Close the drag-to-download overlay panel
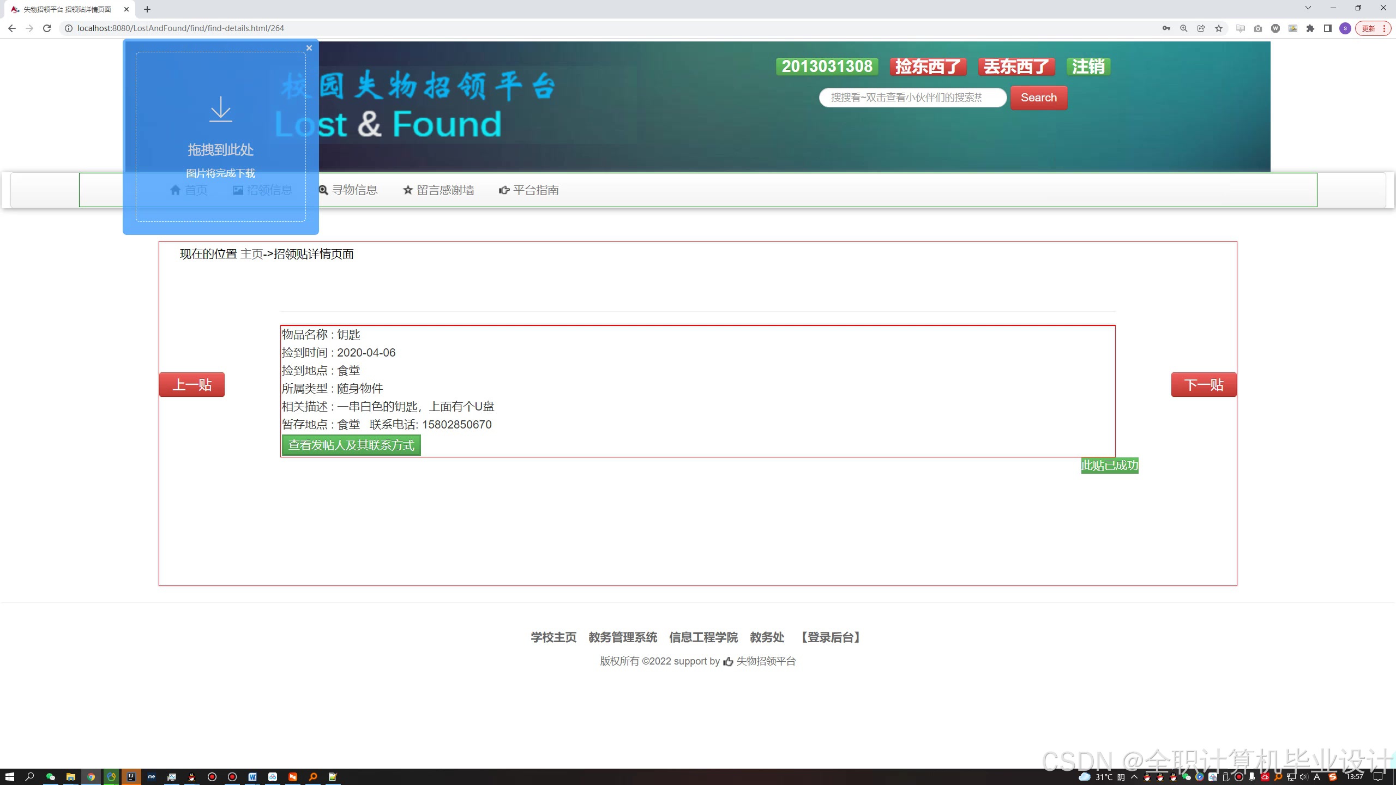Viewport: 1396px width, 785px height. 309,48
